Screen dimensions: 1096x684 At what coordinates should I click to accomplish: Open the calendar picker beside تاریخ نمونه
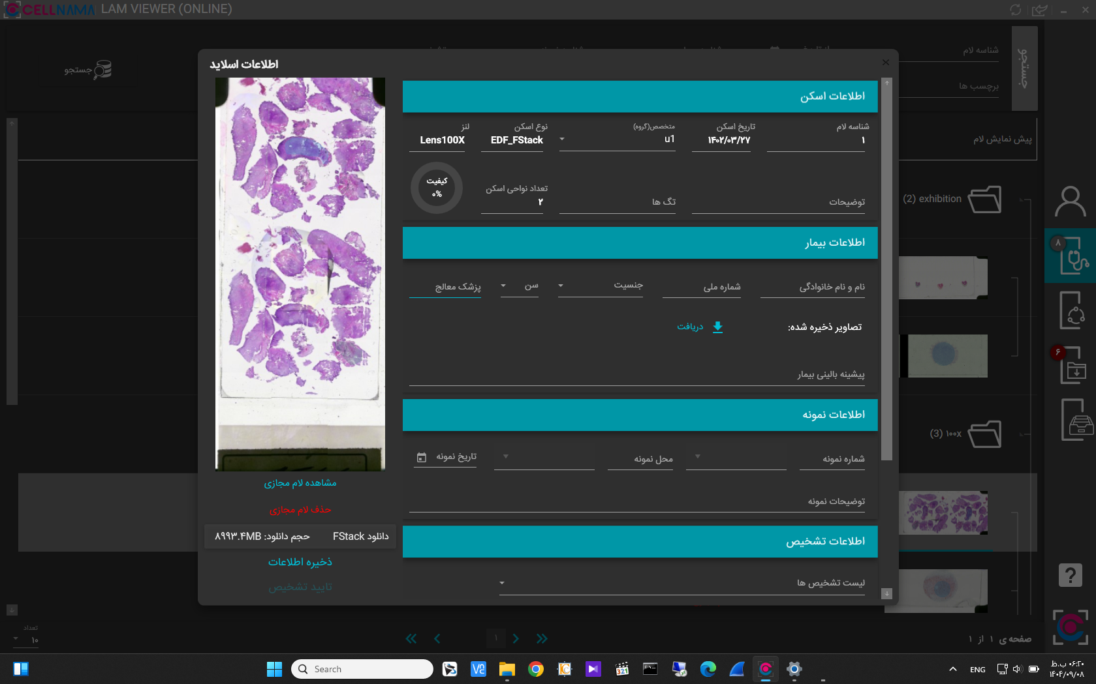[x=420, y=457]
